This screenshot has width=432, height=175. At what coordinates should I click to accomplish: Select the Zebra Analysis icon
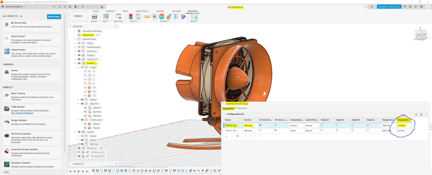[x=162, y=16]
